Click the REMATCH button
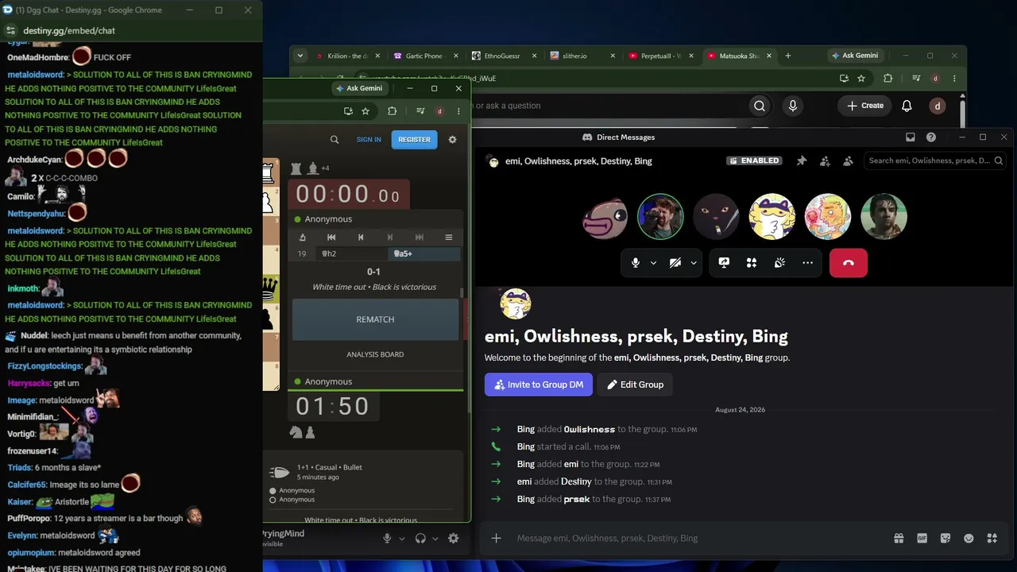This screenshot has height=572, width=1017. (375, 319)
